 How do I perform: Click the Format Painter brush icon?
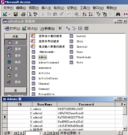pos(61,14)
